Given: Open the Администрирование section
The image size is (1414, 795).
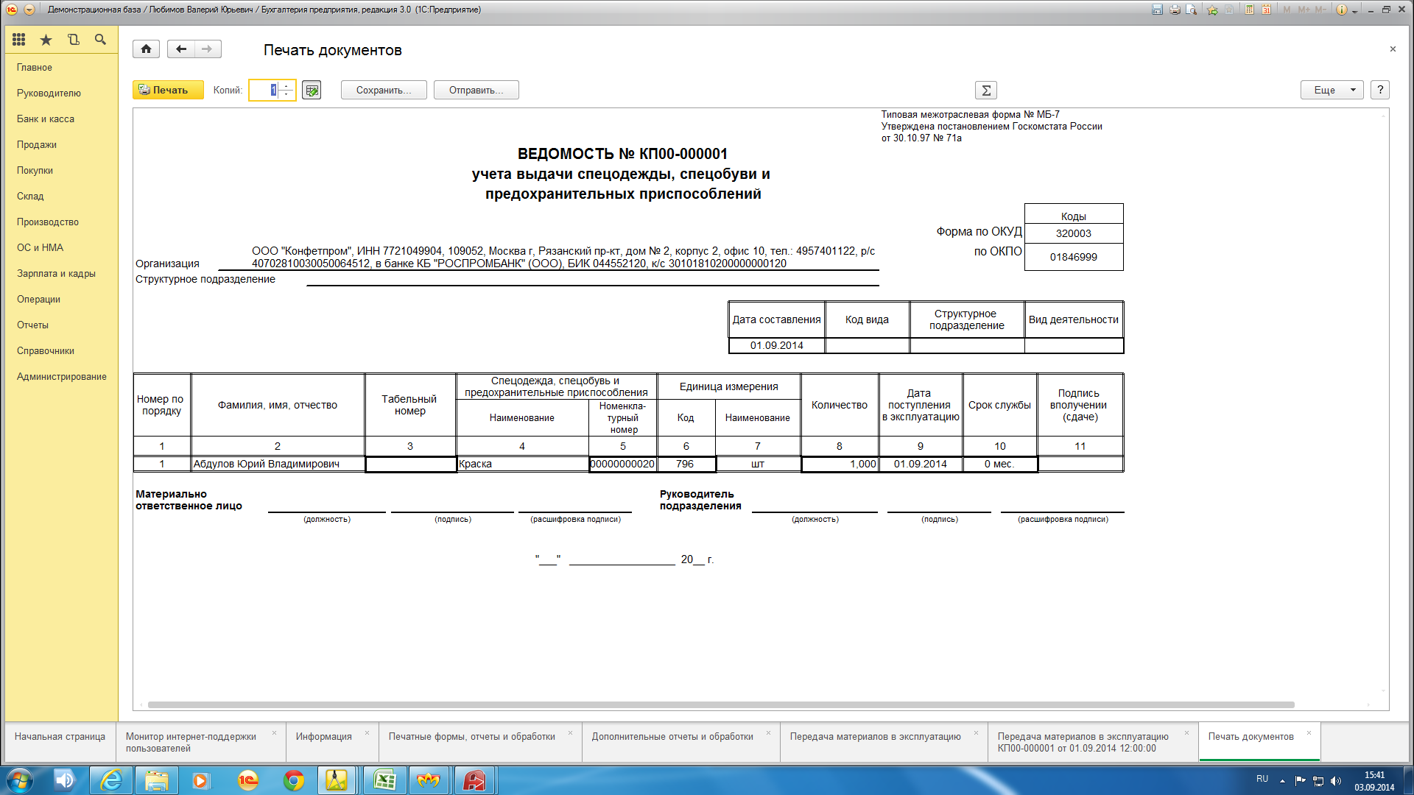Looking at the screenshot, I should tap(62, 376).
